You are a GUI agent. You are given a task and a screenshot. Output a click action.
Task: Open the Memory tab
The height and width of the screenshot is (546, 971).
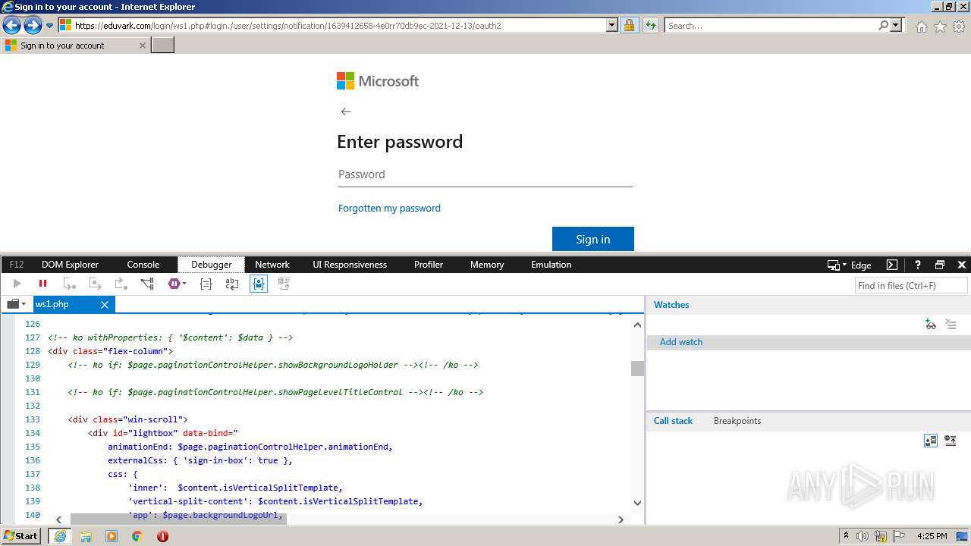pos(487,265)
